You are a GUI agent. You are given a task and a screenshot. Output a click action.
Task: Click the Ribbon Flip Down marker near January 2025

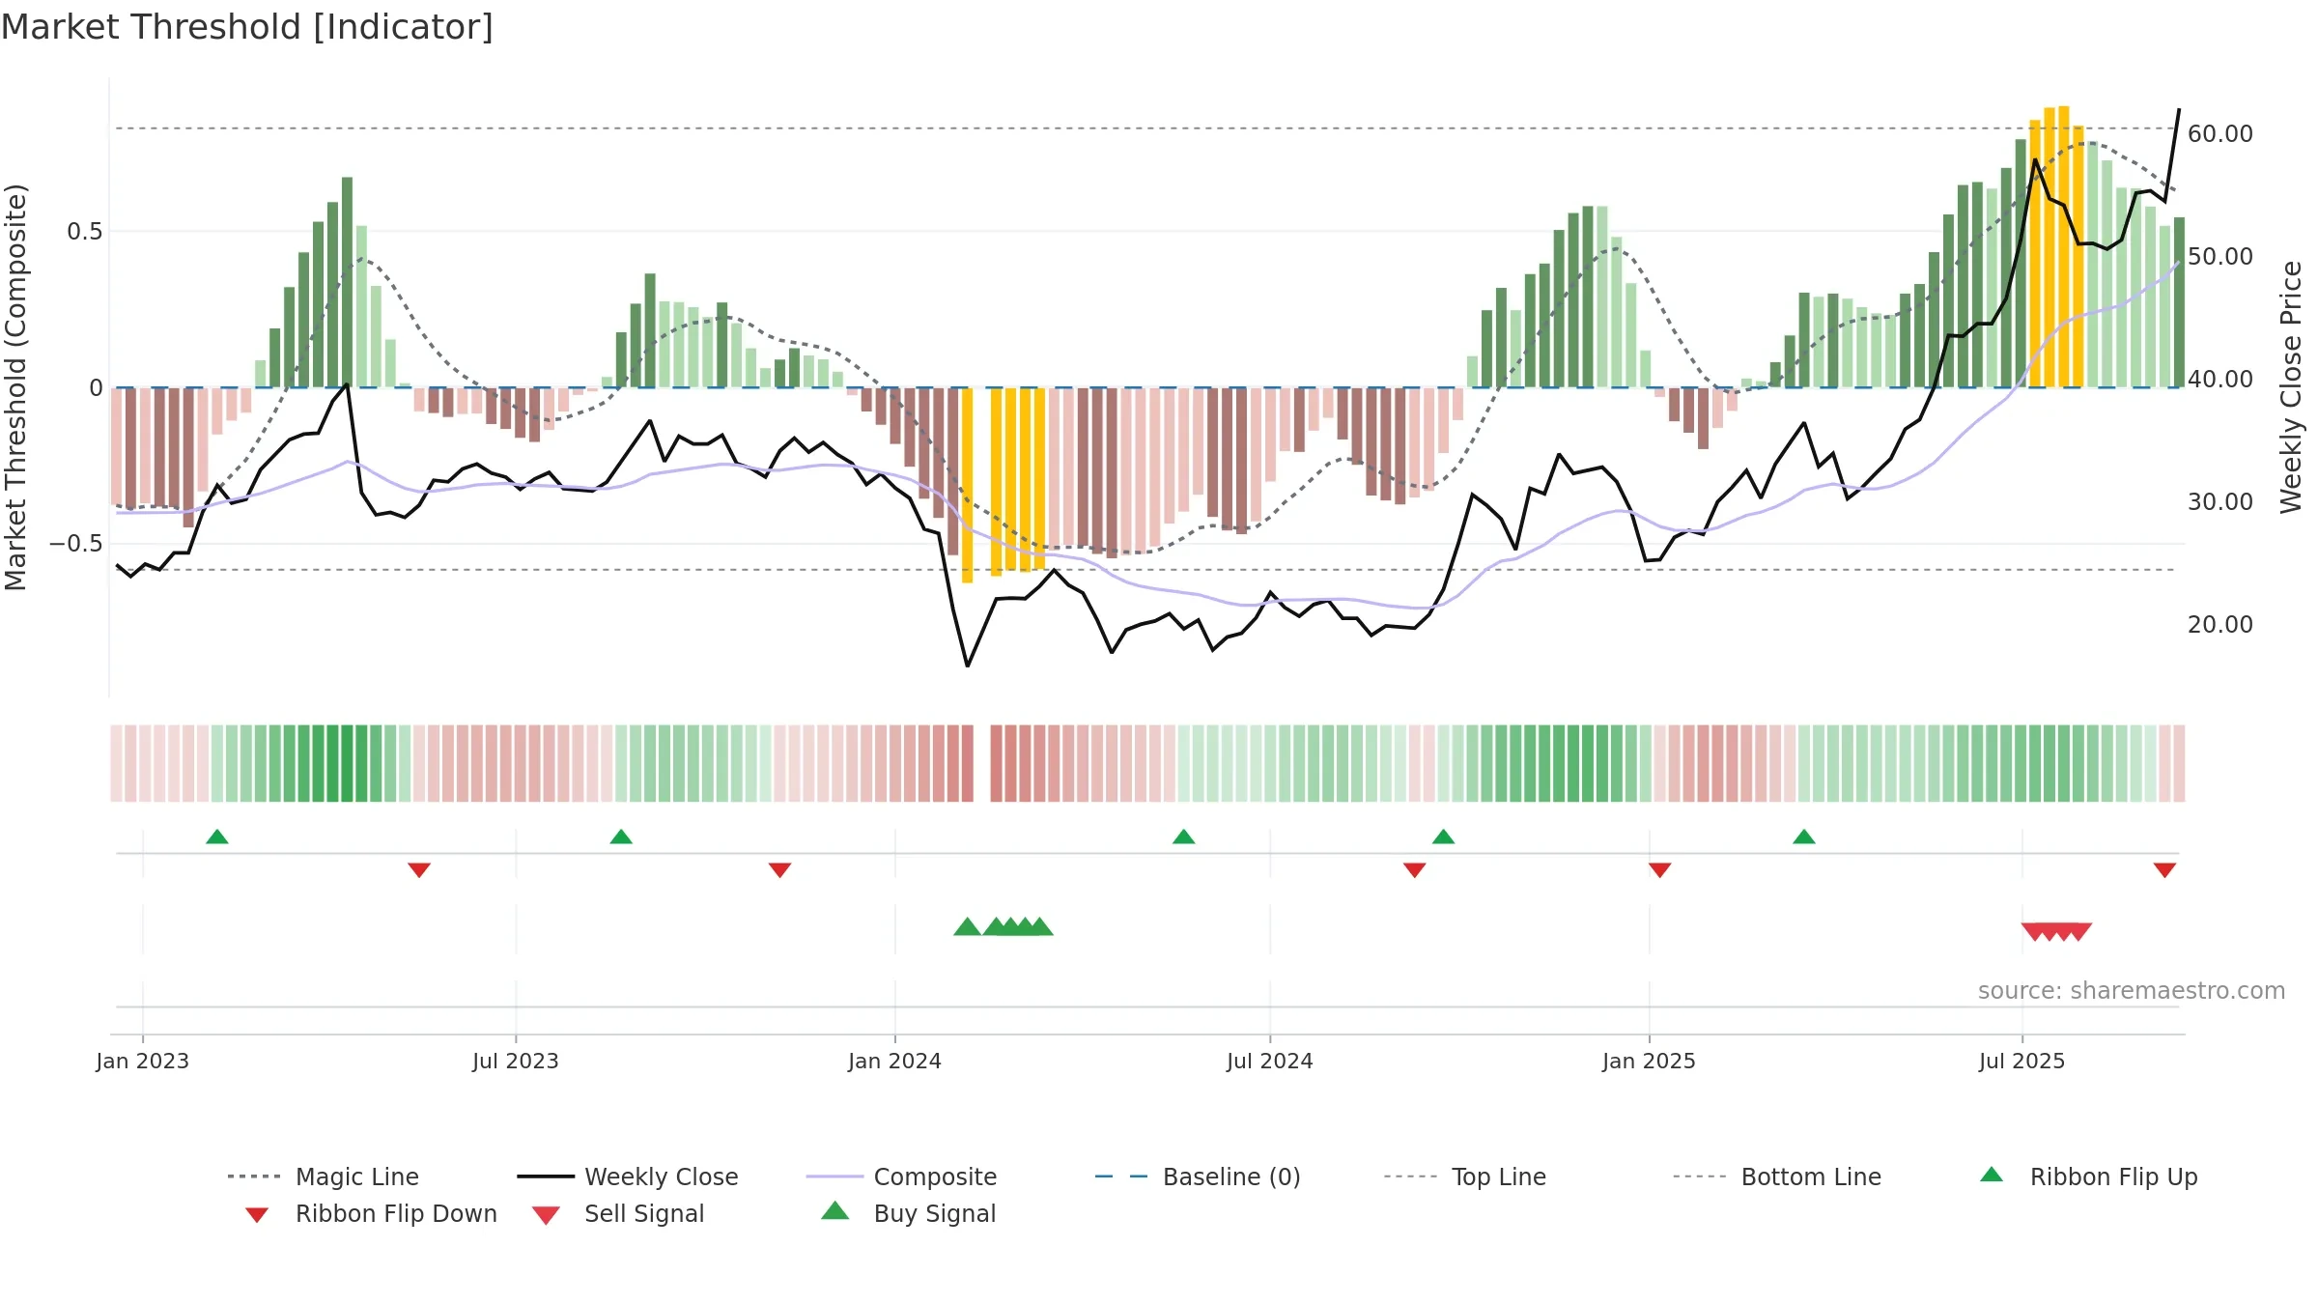click(1660, 870)
